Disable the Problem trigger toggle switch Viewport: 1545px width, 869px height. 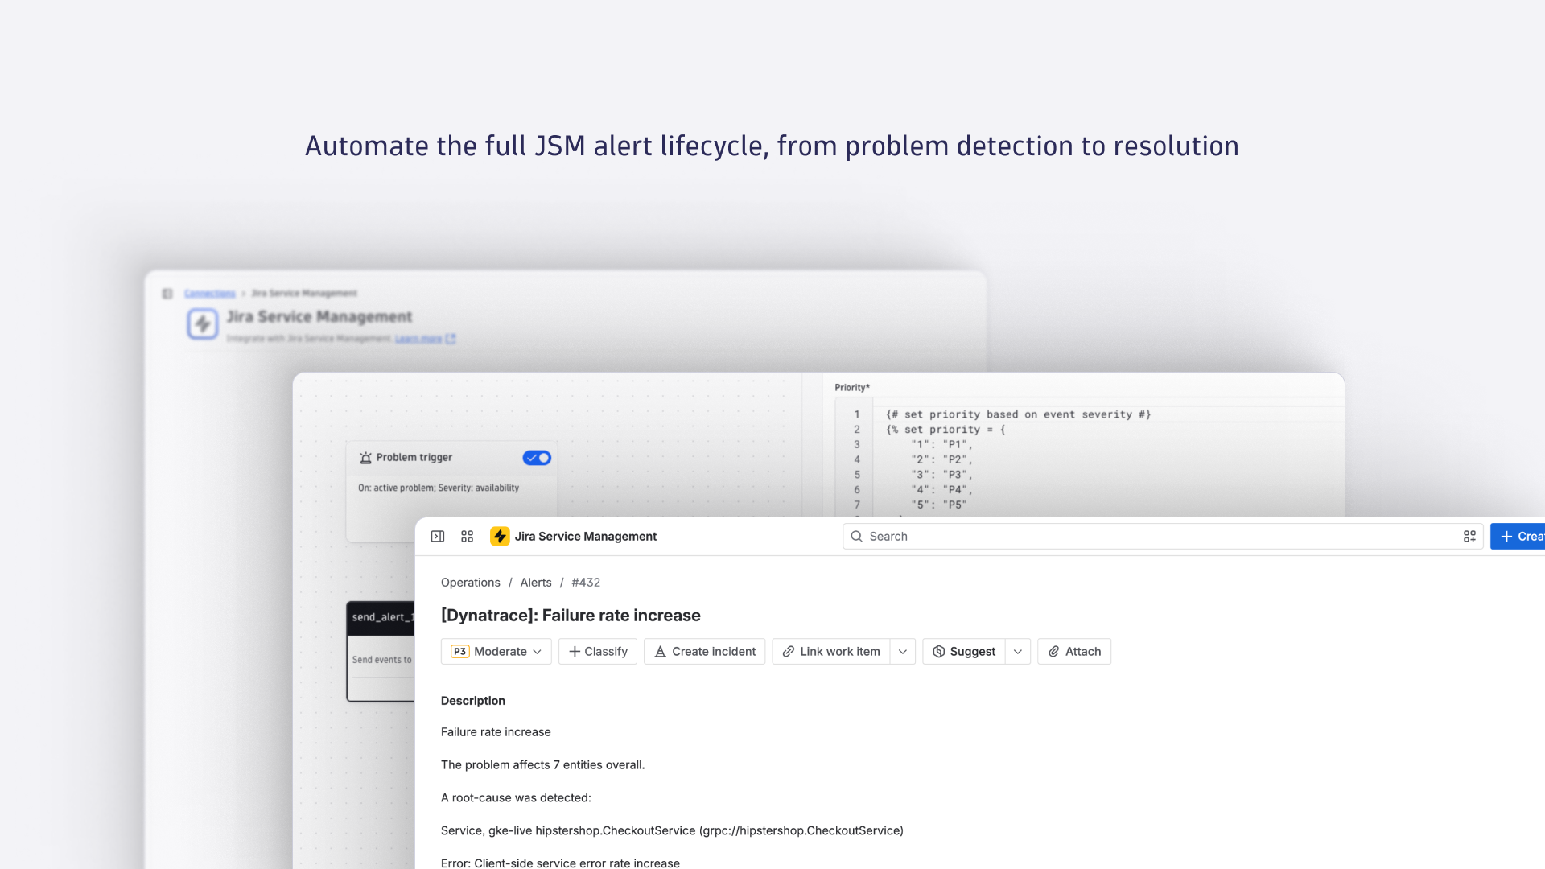[x=537, y=458]
